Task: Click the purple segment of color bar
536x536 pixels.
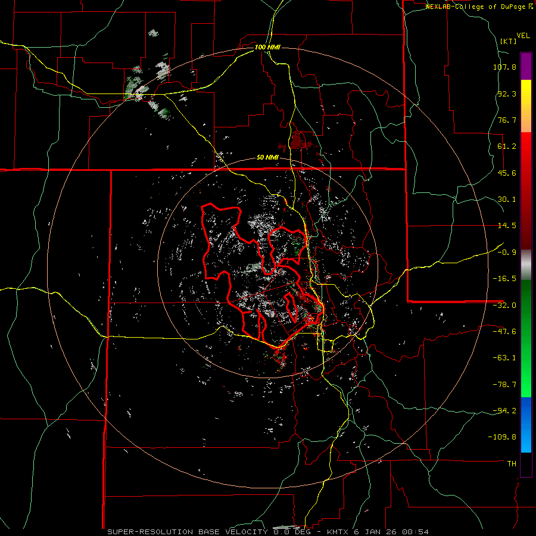Action: pyautogui.click(x=526, y=66)
